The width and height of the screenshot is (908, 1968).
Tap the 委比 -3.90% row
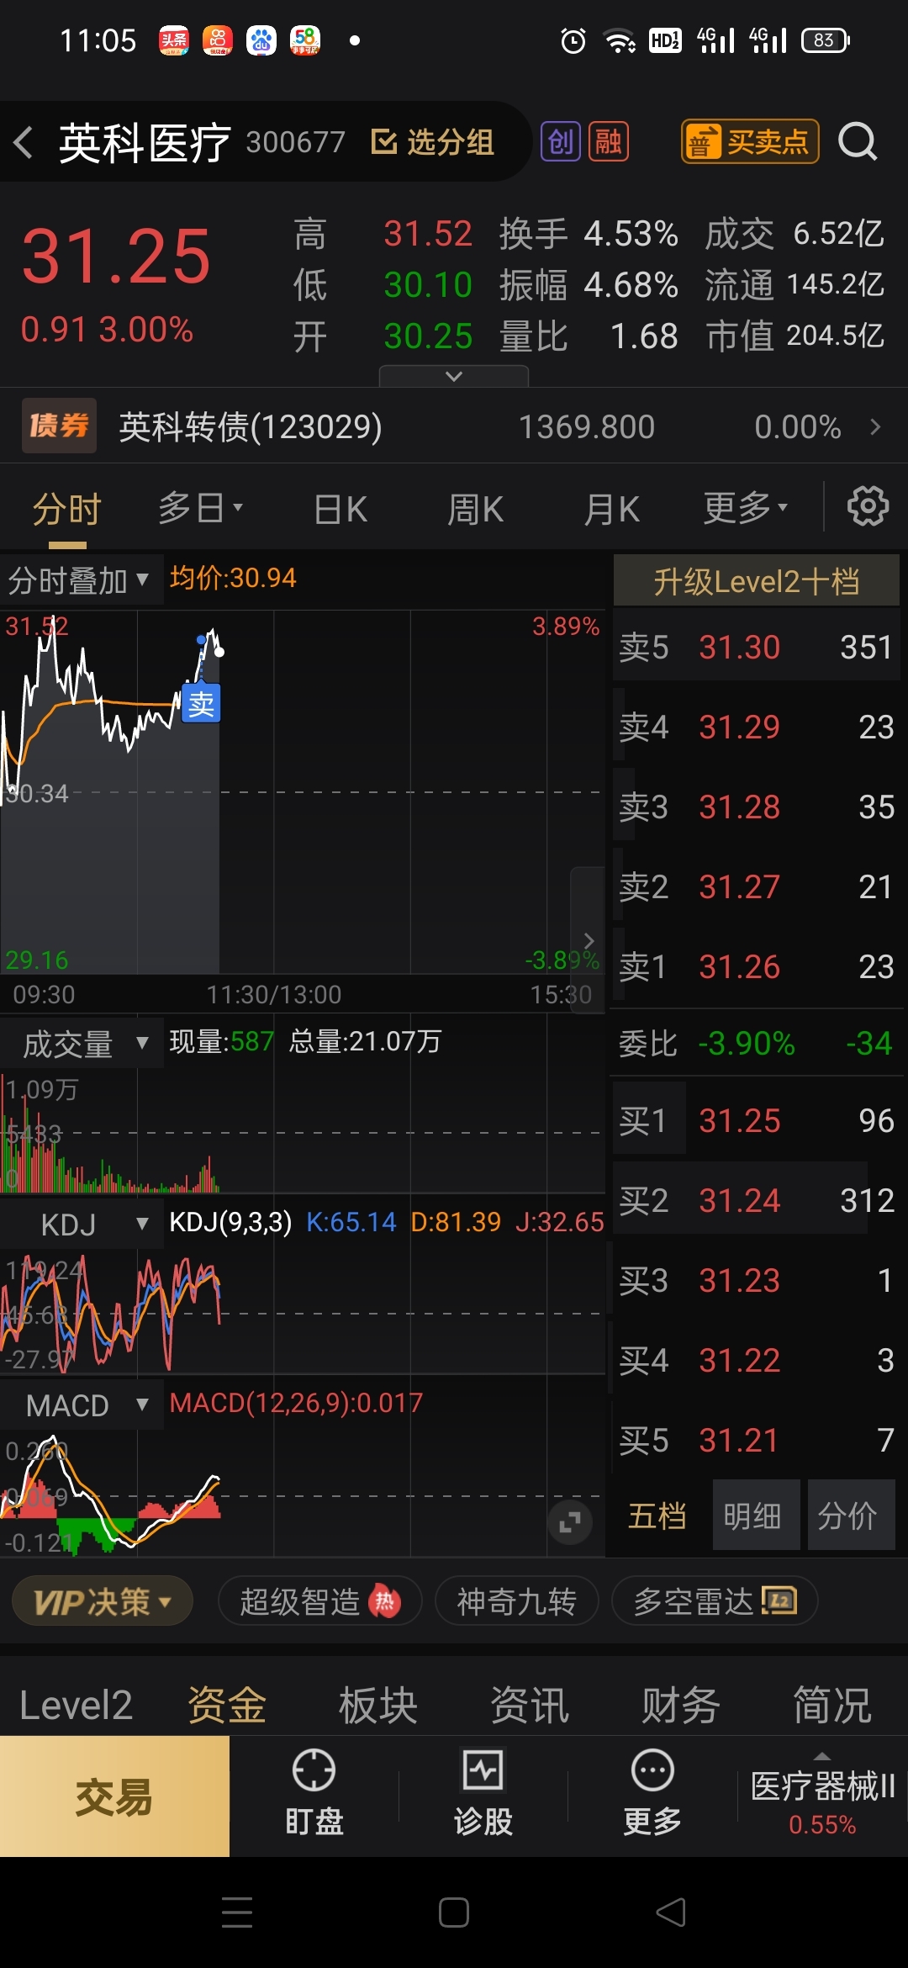(x=756, y=1043)
